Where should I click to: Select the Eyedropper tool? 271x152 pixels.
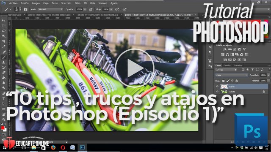coord(4,46)
